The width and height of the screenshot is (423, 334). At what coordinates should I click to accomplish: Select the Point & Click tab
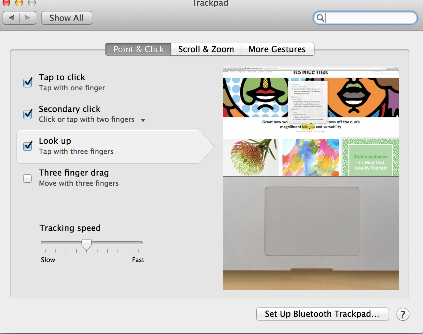pos(138,49)
